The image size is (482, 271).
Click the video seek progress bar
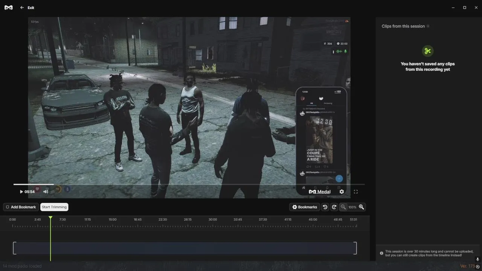[189, 184]
